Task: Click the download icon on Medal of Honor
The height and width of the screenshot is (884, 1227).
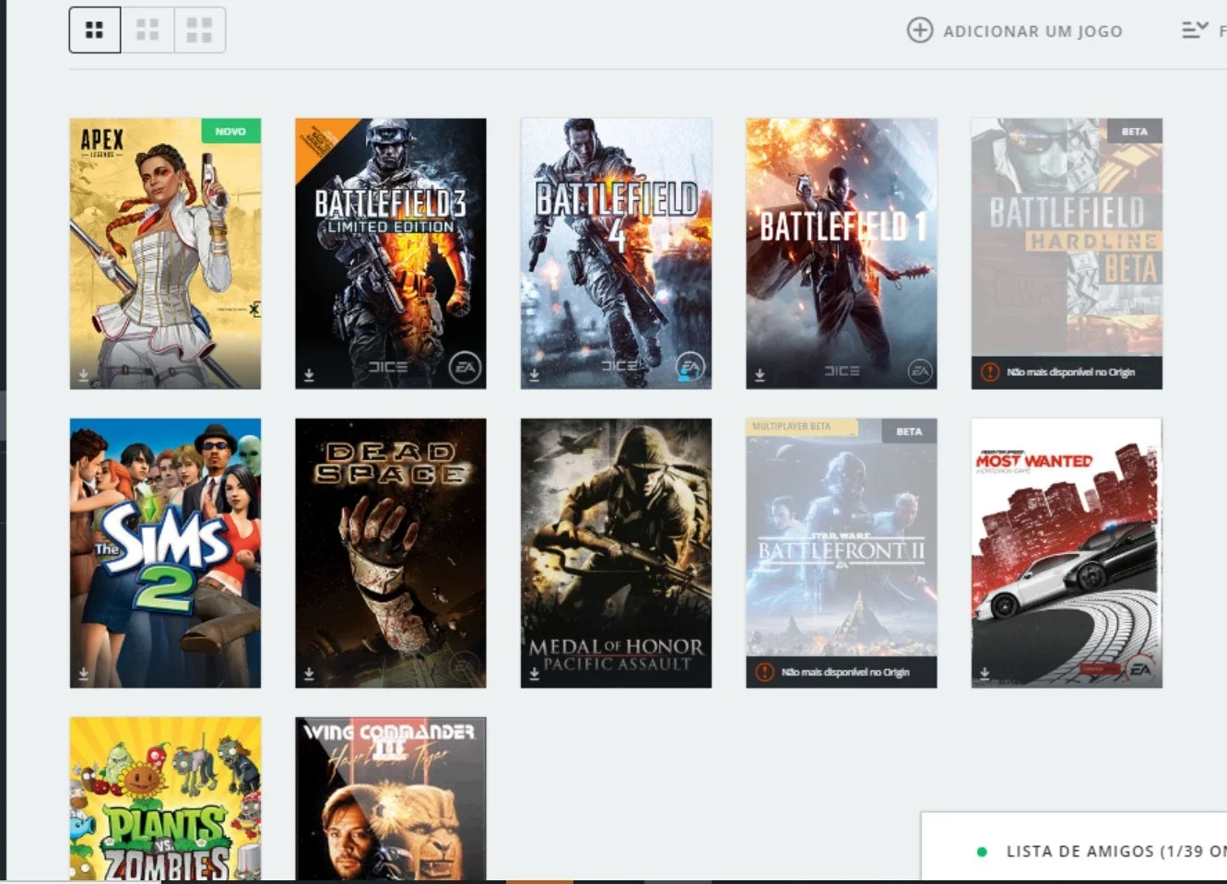Action: [534, 674]
